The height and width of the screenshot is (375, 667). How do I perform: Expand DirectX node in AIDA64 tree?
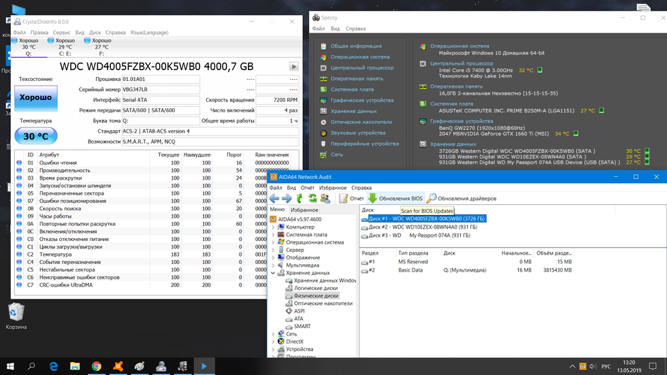[x=273, y=342]
